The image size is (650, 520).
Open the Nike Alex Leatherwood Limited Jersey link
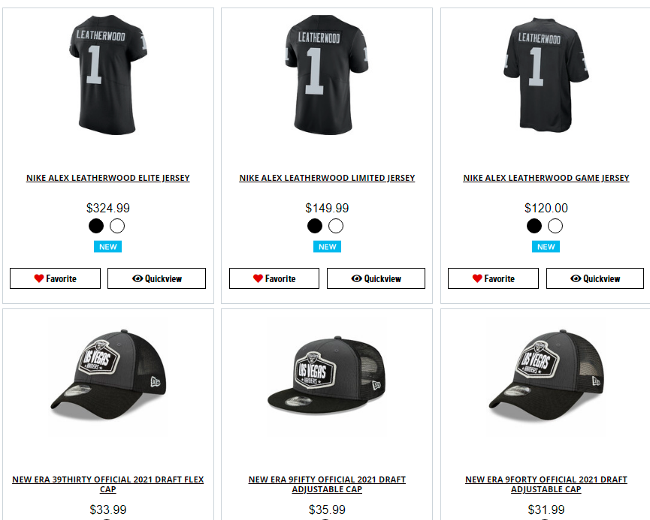327,178
